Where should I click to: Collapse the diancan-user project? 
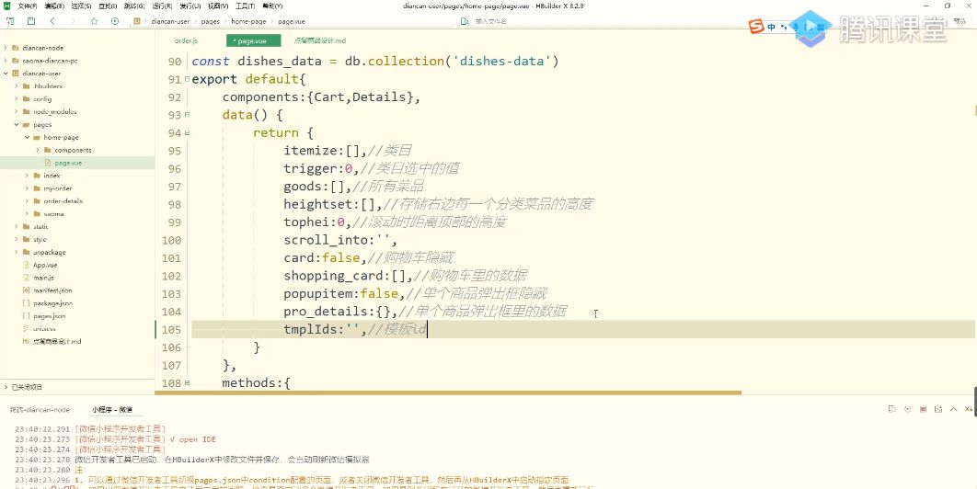(x=6, y=74)
